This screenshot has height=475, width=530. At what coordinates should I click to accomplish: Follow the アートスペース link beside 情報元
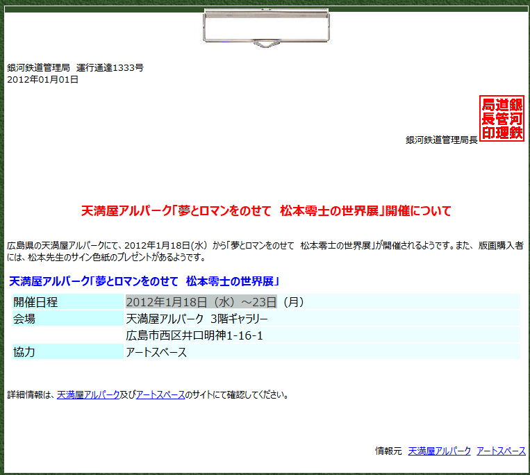501,451
